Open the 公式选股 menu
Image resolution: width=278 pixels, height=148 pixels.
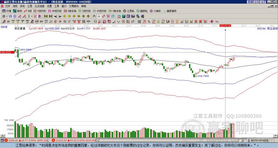click(39, 6)
